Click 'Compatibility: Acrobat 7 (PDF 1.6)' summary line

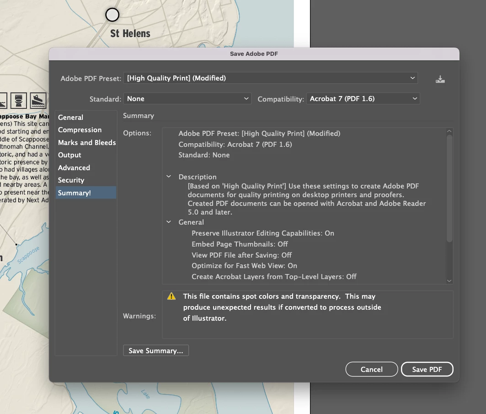[x=235, y=144]
